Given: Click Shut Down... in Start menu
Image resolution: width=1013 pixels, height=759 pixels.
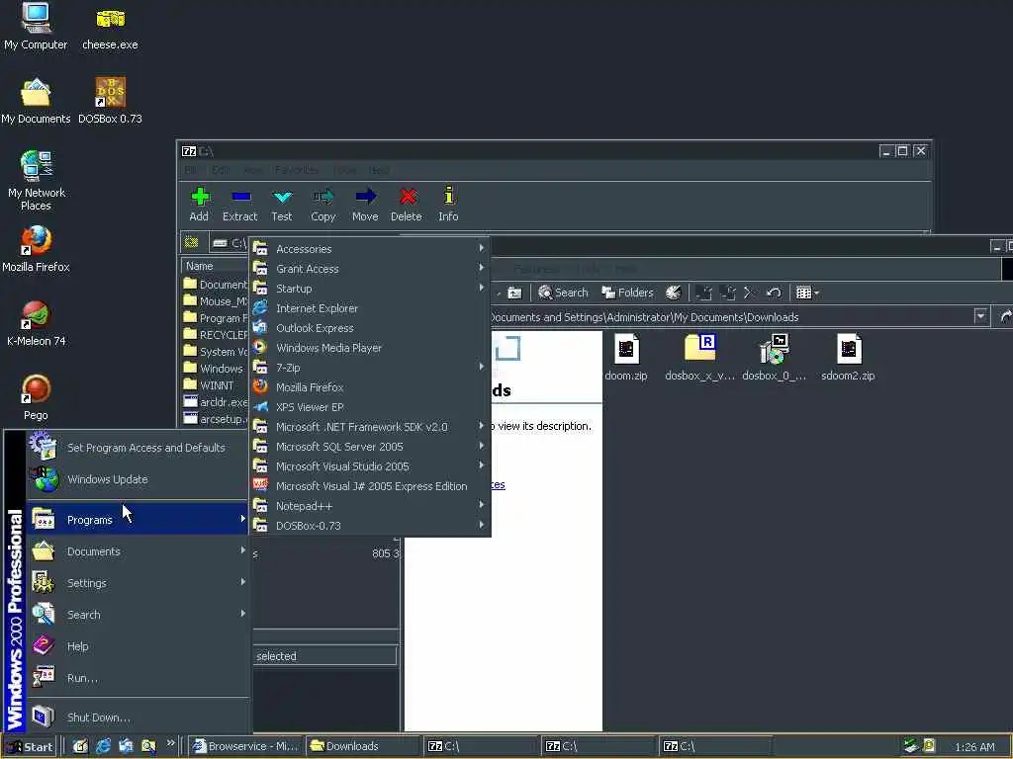Looking at the screenshot, I should (x=138, y=717).
